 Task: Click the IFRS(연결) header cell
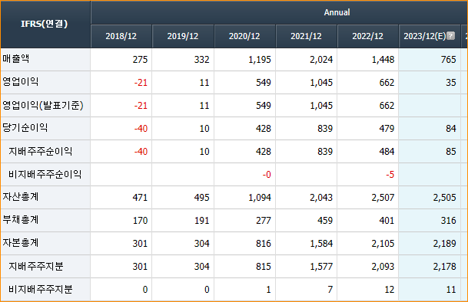tap(45, 24)
